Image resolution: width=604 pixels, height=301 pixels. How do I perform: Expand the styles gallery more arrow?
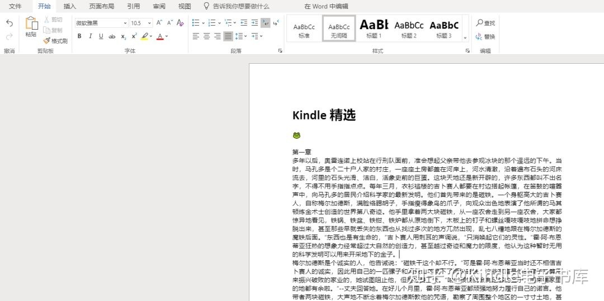[465, 38]
